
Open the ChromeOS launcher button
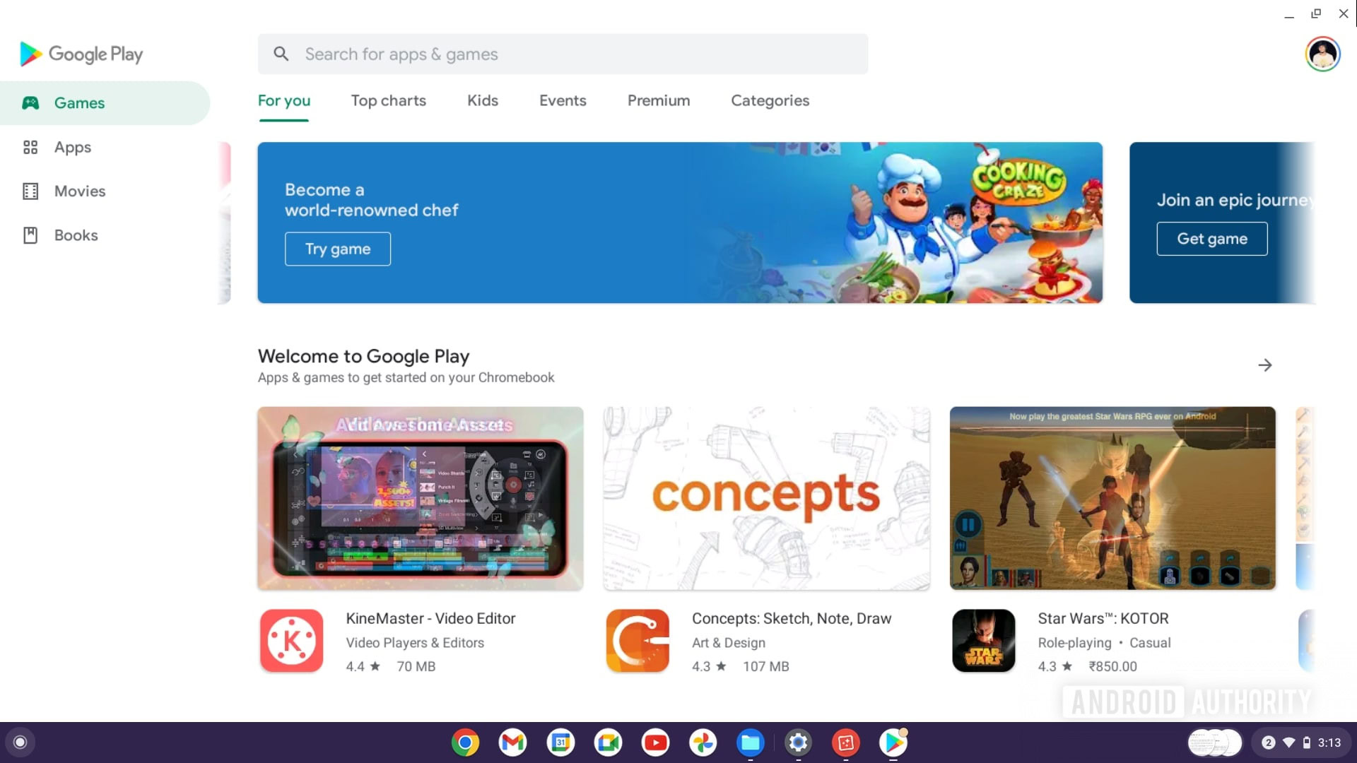[x=20, y=743]
